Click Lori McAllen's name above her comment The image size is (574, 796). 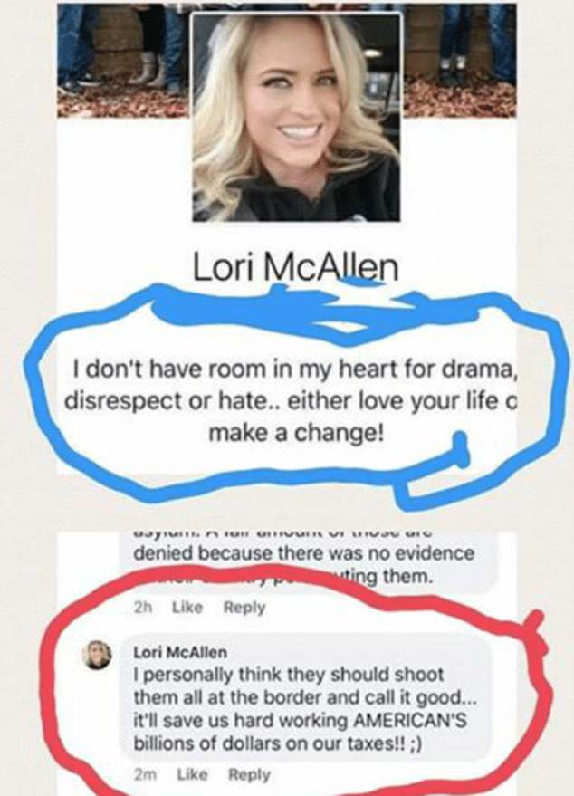click(180, 652)
